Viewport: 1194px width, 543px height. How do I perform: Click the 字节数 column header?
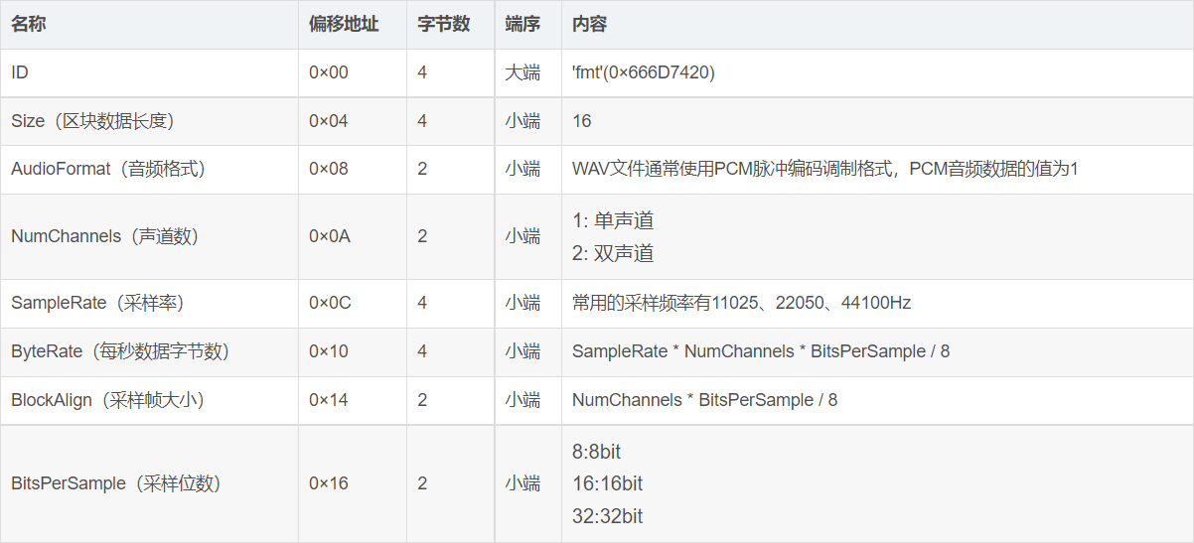point(443,24)
